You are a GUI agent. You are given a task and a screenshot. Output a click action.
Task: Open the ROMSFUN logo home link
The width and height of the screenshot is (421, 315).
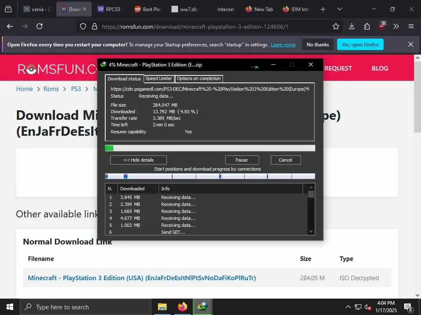58,69
